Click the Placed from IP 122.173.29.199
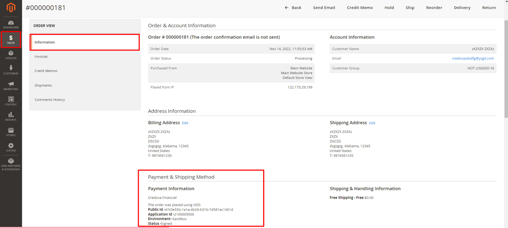 (300, 87)
